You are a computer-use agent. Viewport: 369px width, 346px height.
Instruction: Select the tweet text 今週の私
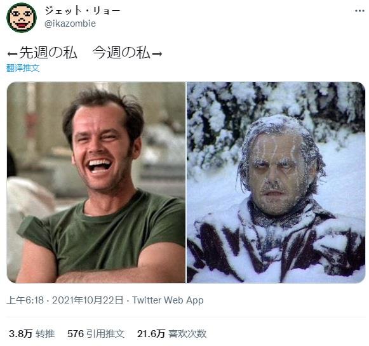(121, 52)
